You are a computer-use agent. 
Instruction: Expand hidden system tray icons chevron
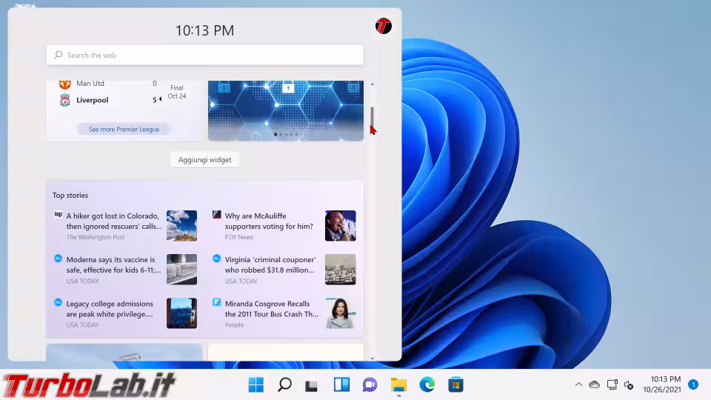tap(578, 384)
